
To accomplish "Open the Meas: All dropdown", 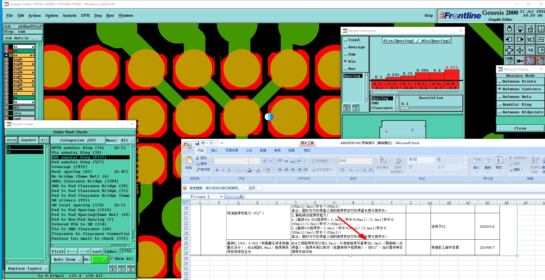I will 128,140.
